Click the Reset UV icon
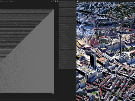135x101 pixels. point(60,55)
